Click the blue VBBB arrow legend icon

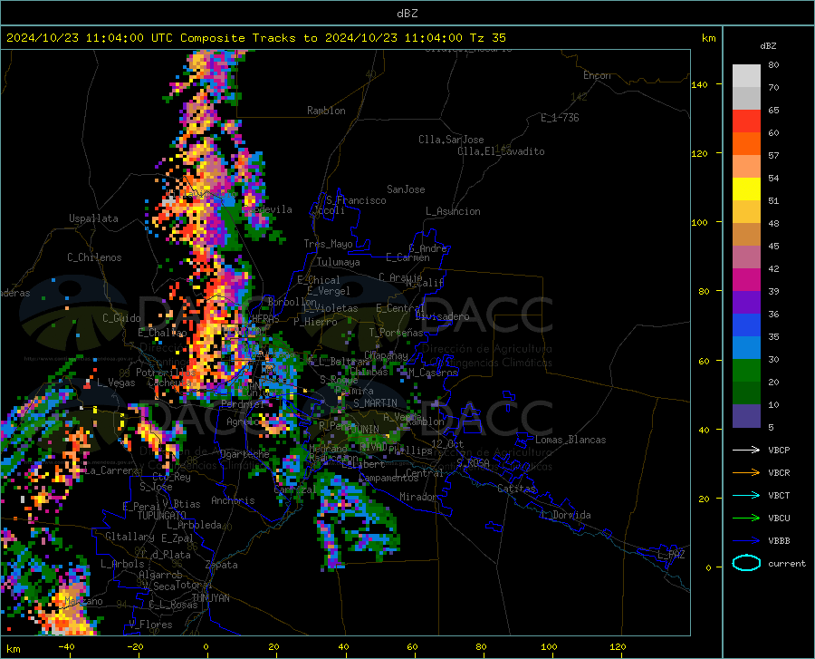[x=746, y=540]
